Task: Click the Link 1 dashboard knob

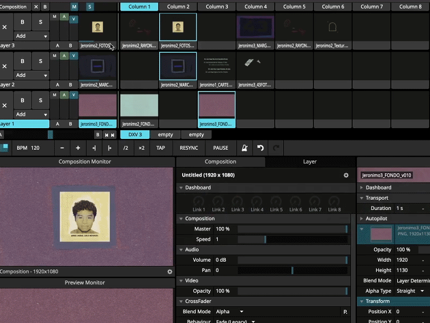Action: point(199,201)
